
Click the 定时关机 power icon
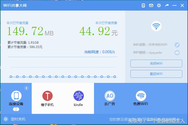coord(6,119)
